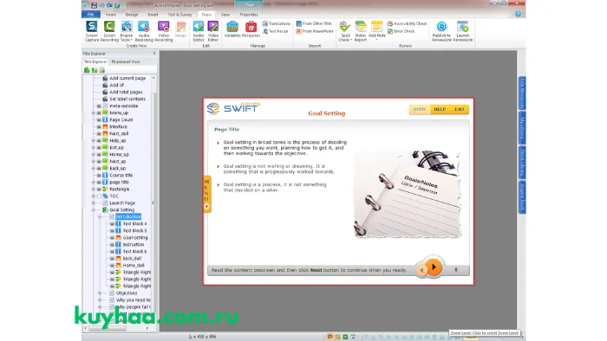Open the Screen Capture tool
The image size is (607, 341).
pyautogui.click(x=92, y=31)
